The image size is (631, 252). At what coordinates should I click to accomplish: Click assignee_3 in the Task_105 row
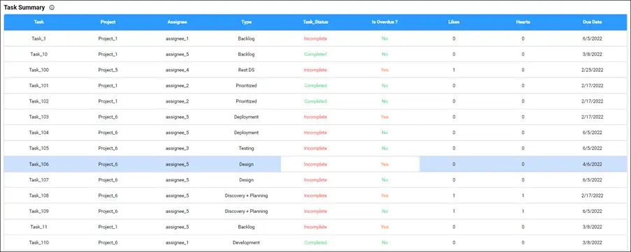[x=177, y=148]
